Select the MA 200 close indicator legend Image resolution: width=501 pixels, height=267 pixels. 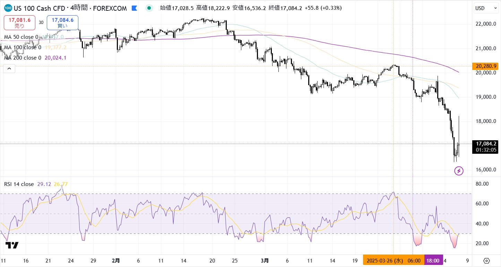pos(22,58)
